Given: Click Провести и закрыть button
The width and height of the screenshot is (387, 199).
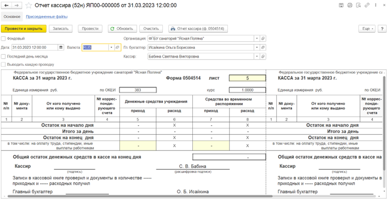Looking at the screenshot, I should [24, 28].
